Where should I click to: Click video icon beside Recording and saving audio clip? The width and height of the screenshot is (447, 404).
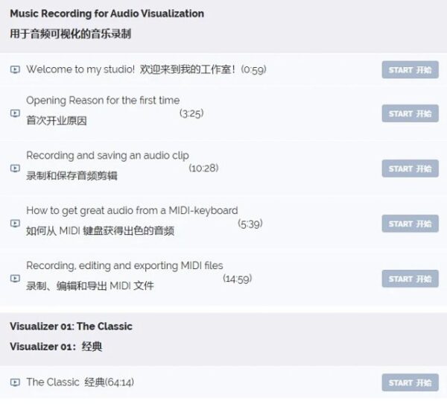15,168
